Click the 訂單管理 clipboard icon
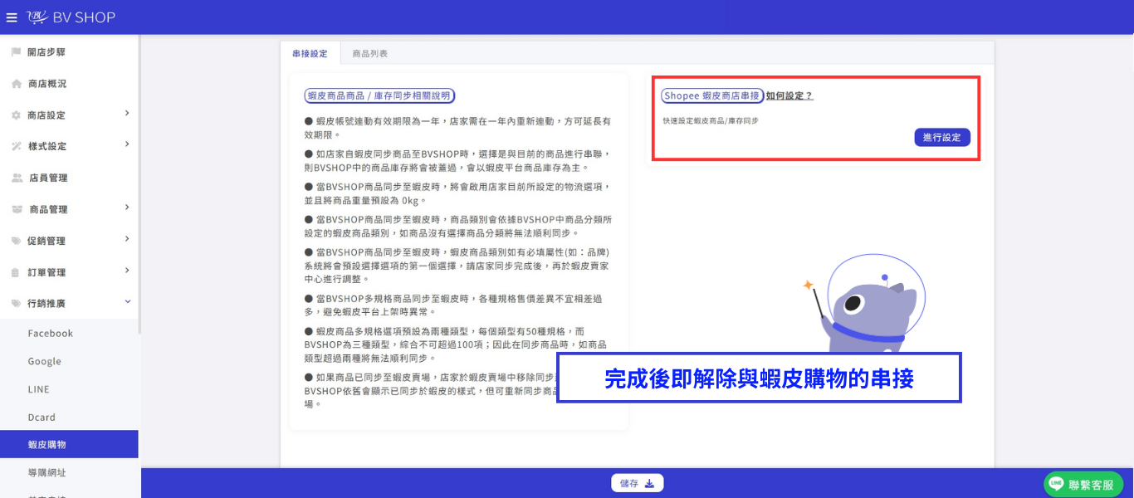The width and height of the screenshot is (1134, 498). point(16,272)
